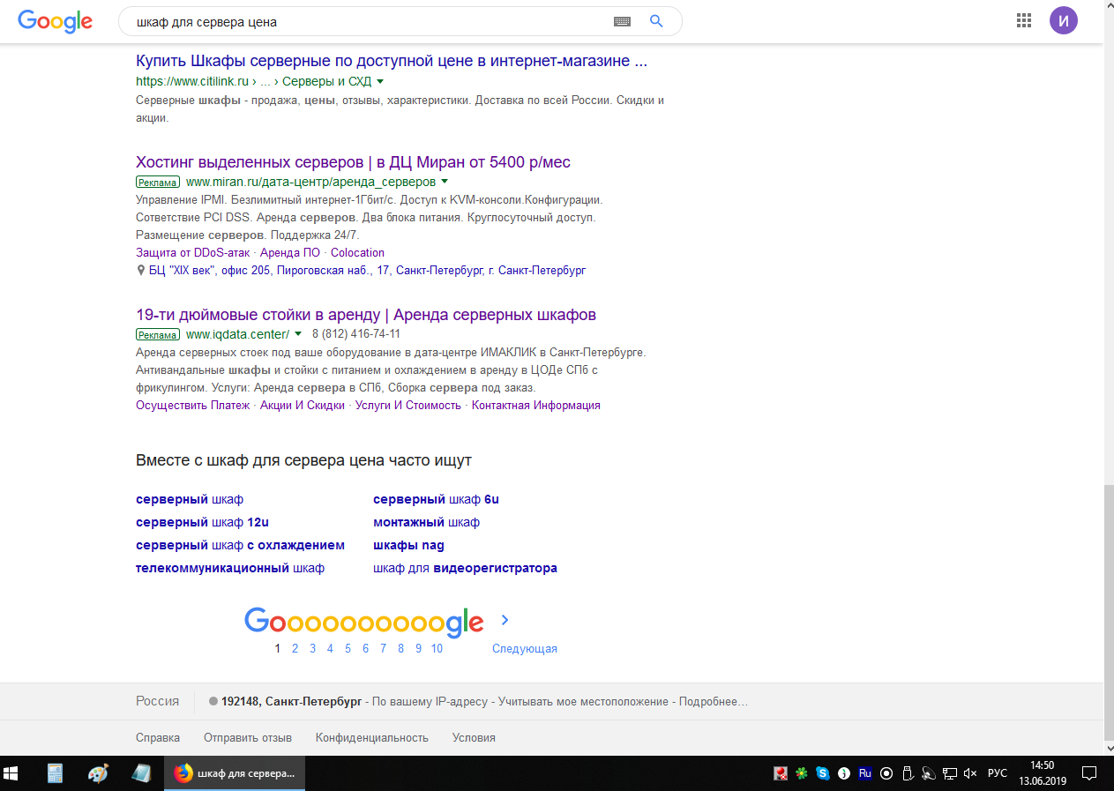The width and height of the screenshot is (1114, 791).
Task: Click the magnifier search button
Action: coord(656,21)
